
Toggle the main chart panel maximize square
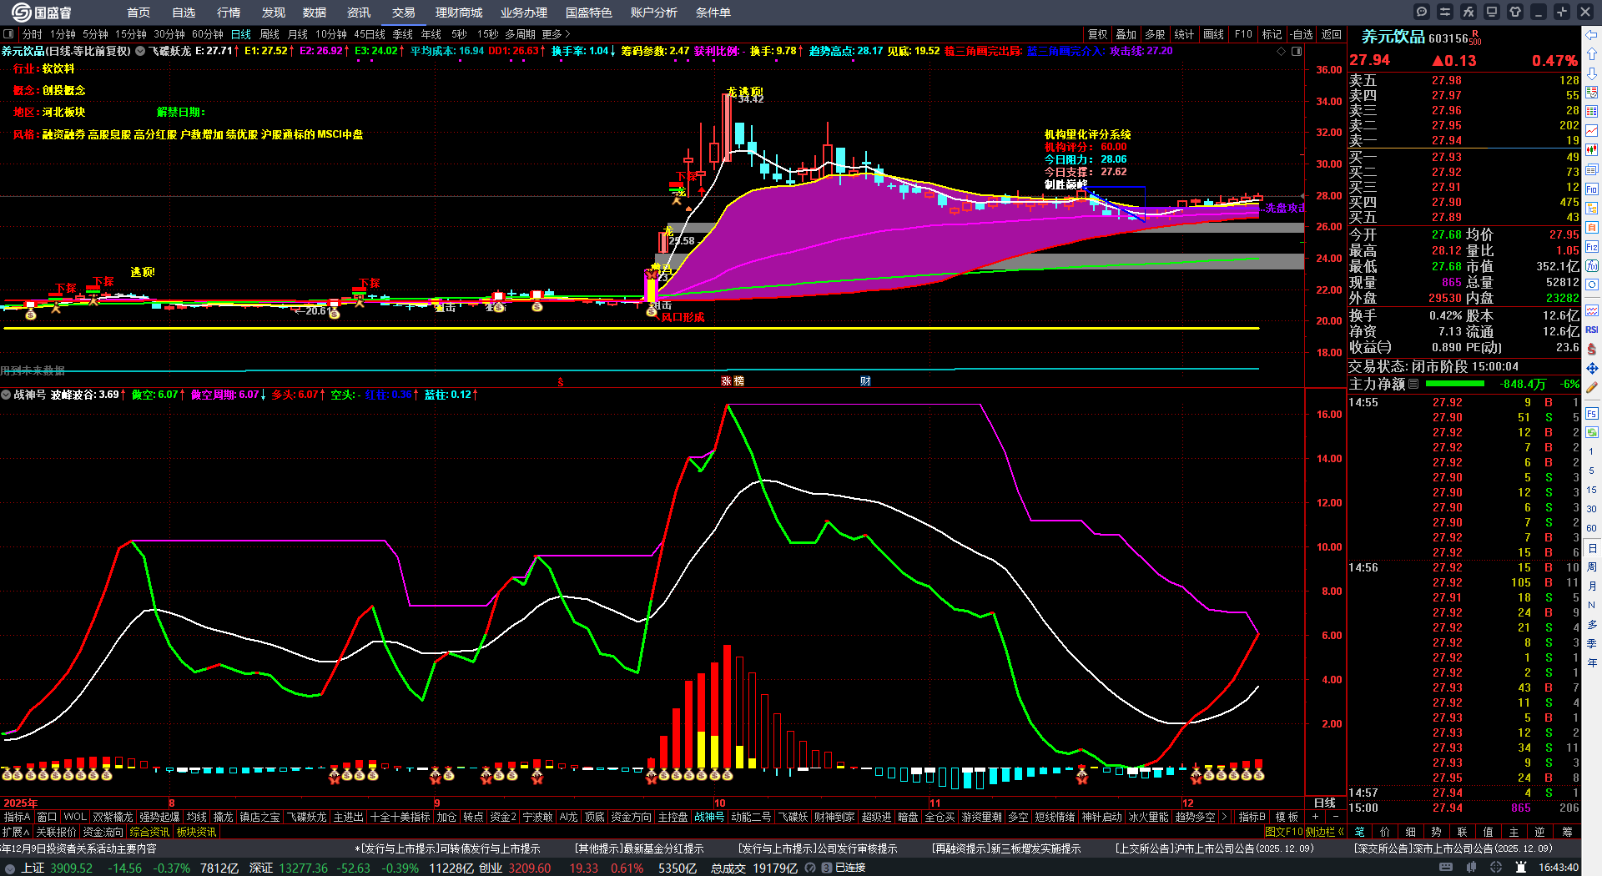[x=1297, y=51]
